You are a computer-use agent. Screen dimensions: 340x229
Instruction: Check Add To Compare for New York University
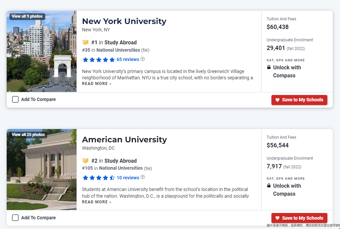(15, 100)
